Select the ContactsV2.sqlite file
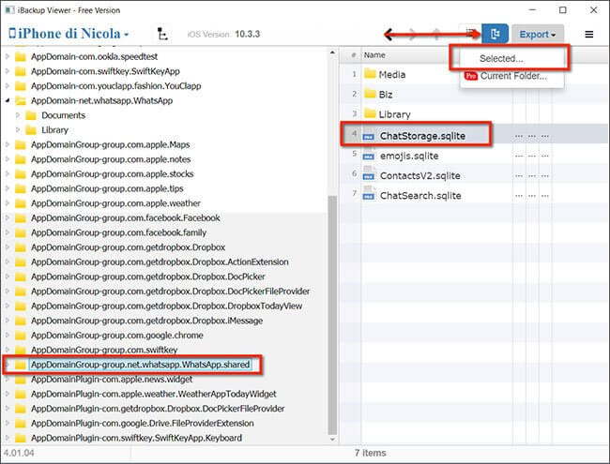This screenshot has width=610, height=464. (x=420, y=175)
